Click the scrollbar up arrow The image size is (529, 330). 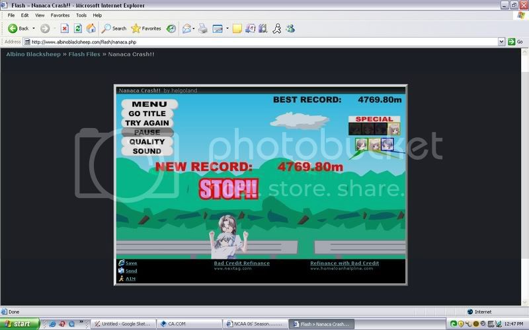pos(524,51)
